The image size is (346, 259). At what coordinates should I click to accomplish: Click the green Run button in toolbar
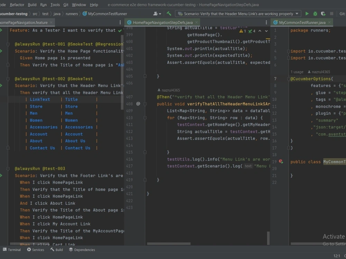[x=307, y=14]
